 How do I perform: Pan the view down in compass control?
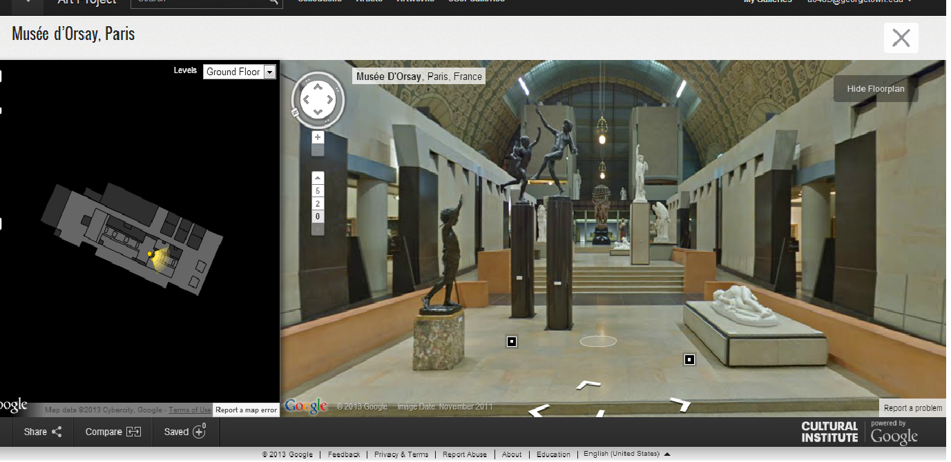pyautogui.click(x=318, y=112)
